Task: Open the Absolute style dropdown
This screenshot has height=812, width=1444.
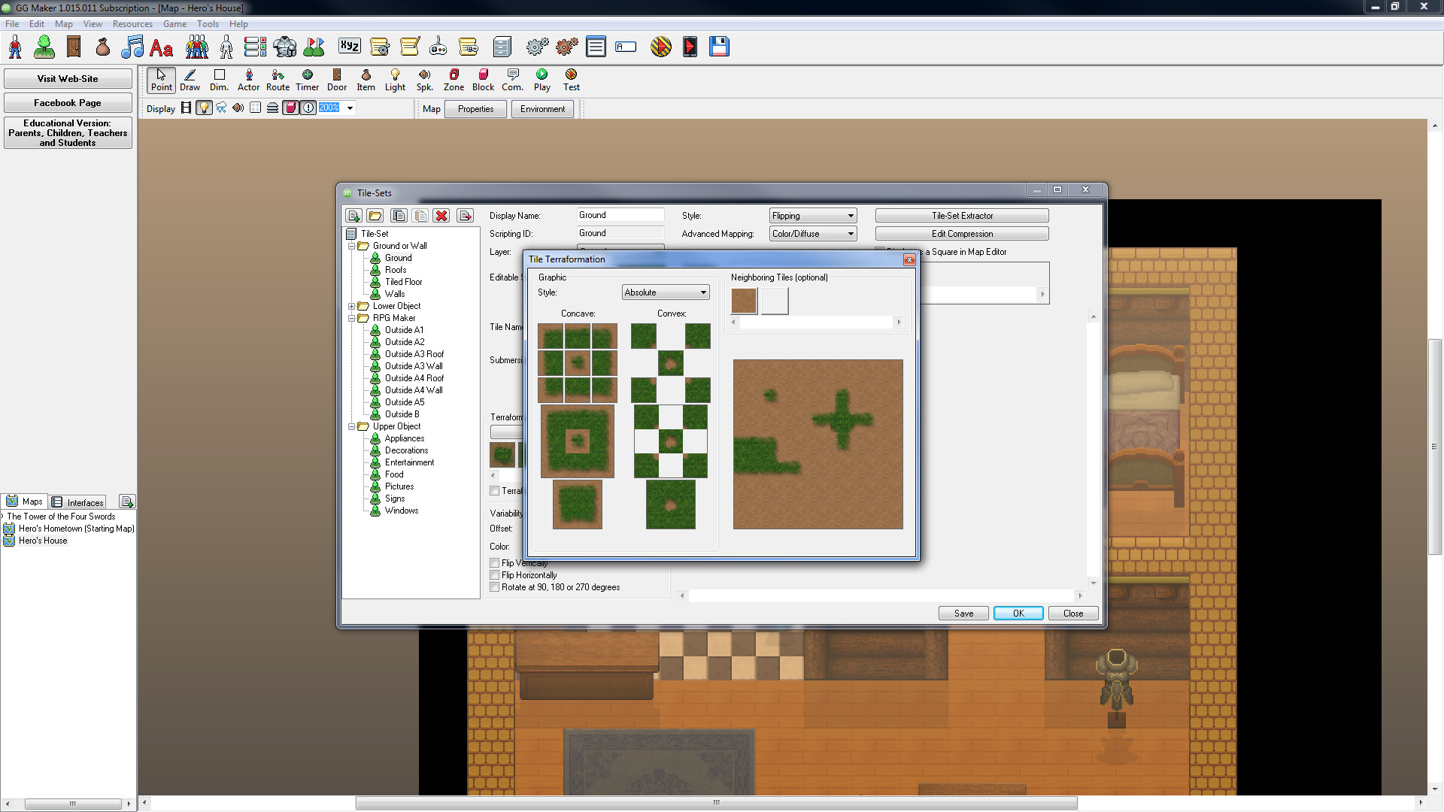Action: click(x=666, y=292)
